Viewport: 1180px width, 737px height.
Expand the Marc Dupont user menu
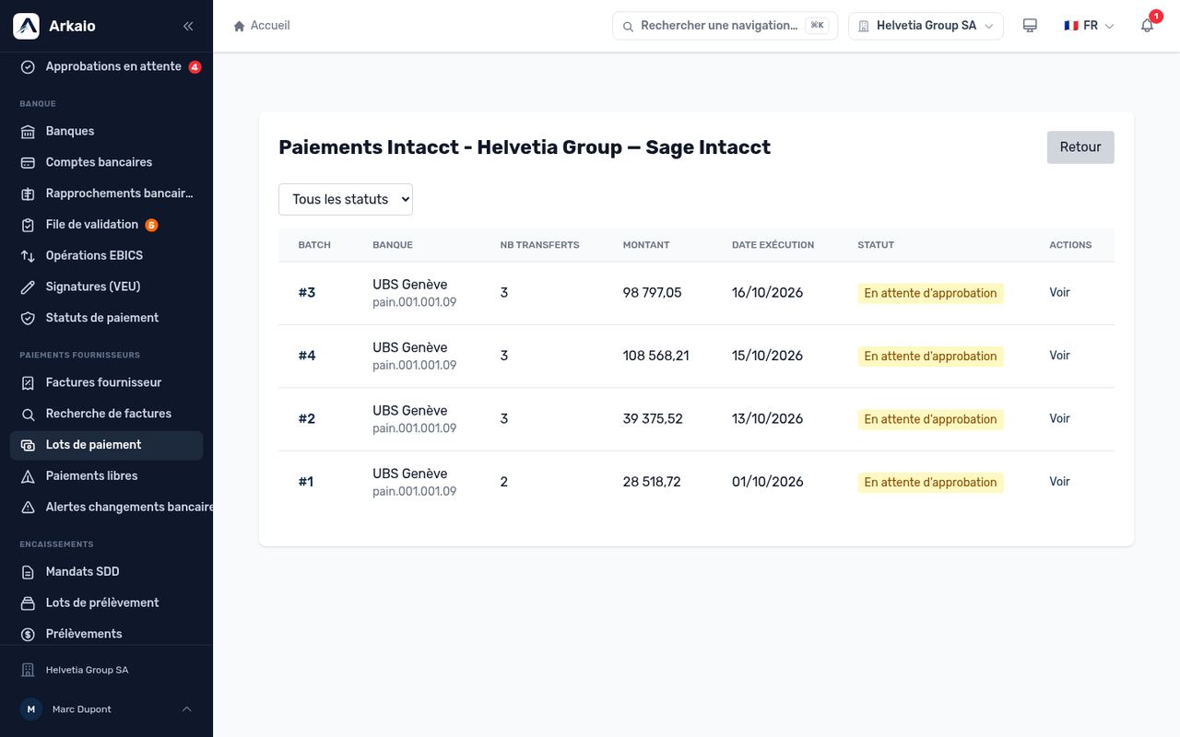point(107,709)
